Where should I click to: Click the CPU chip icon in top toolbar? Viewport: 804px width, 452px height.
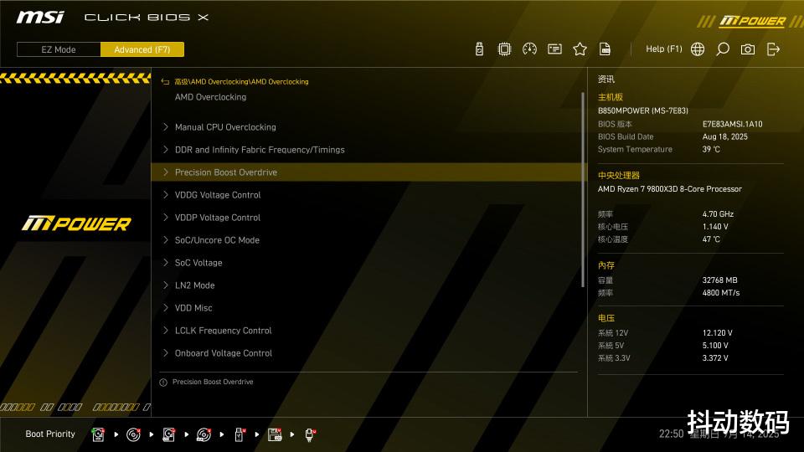click(x=504, y=49)
